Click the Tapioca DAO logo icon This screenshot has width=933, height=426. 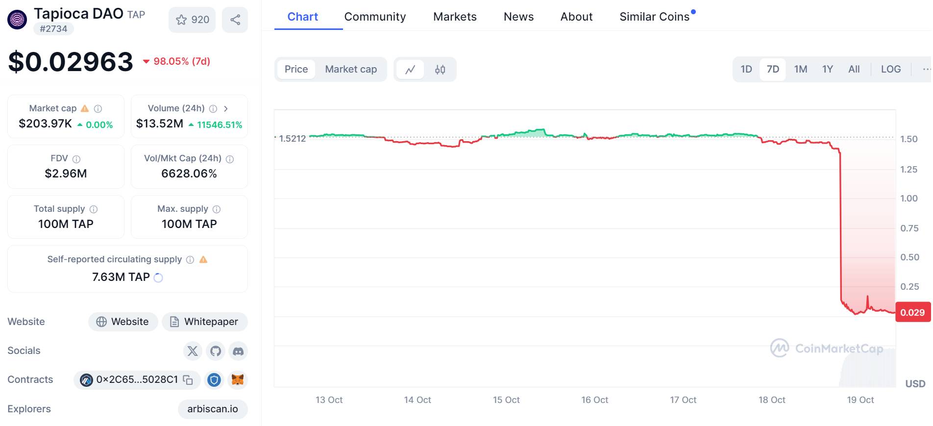(17, 20)
